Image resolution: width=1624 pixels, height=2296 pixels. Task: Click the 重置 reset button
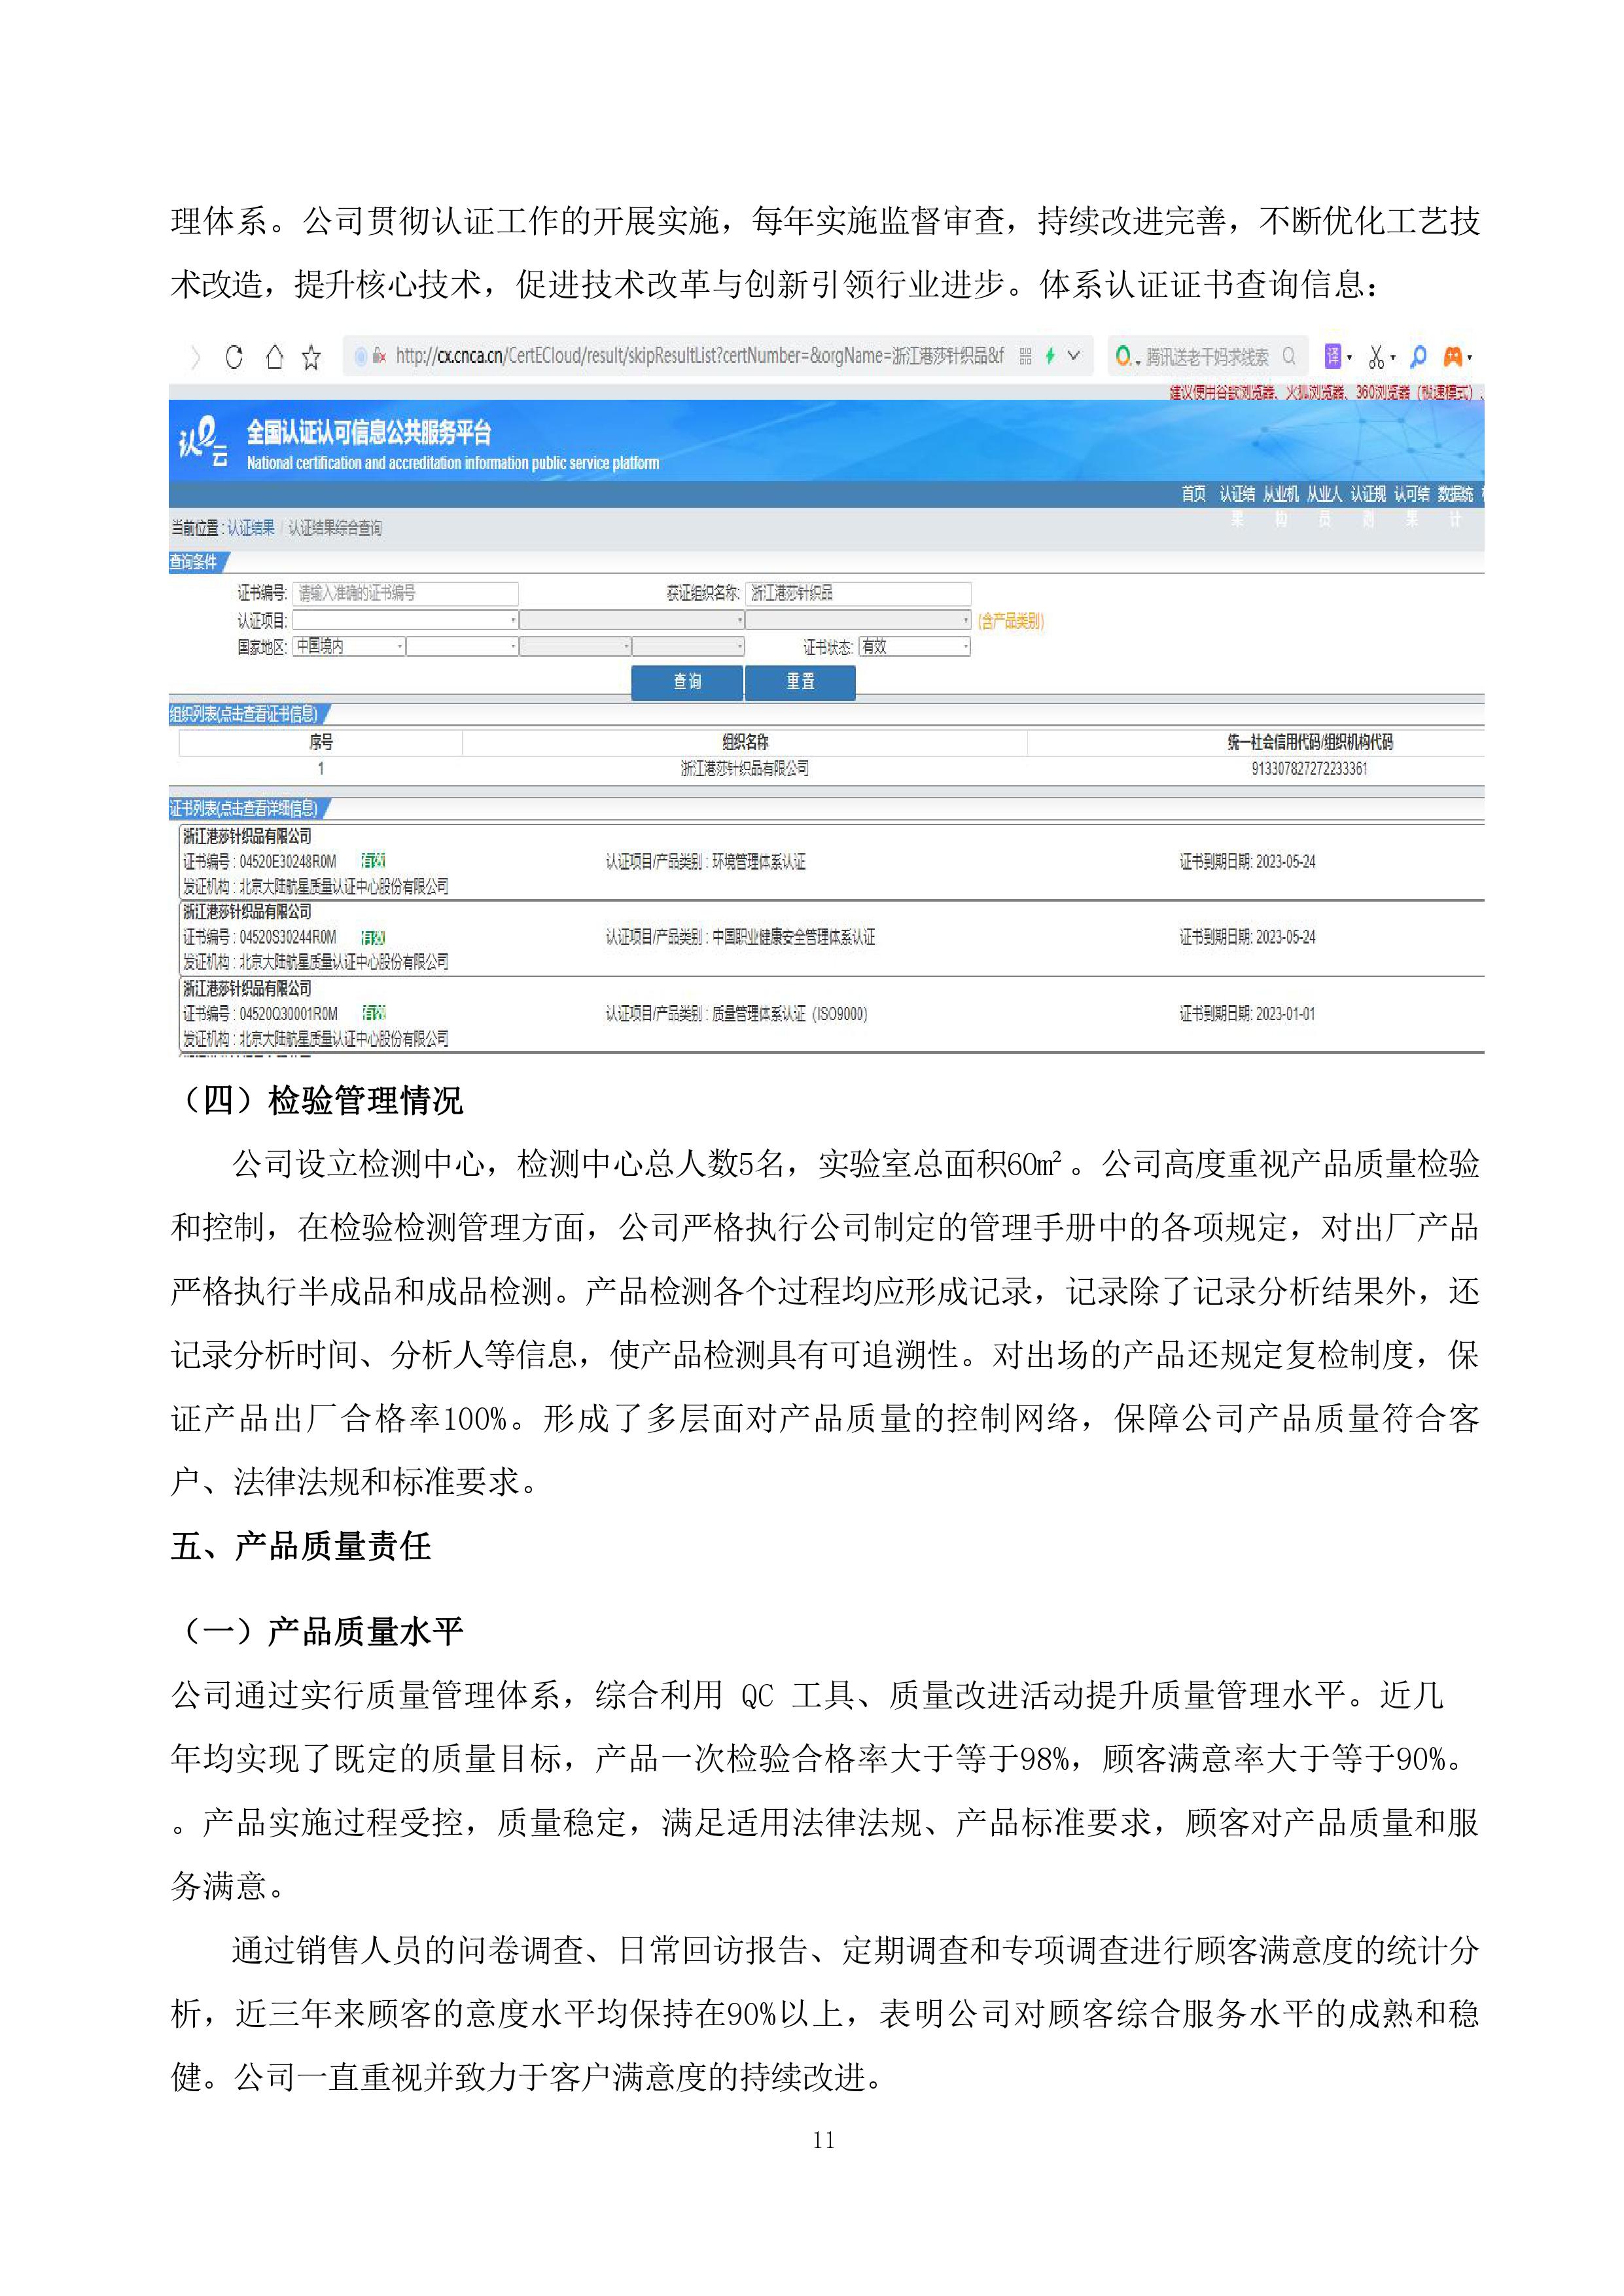(x=800, y=682)
